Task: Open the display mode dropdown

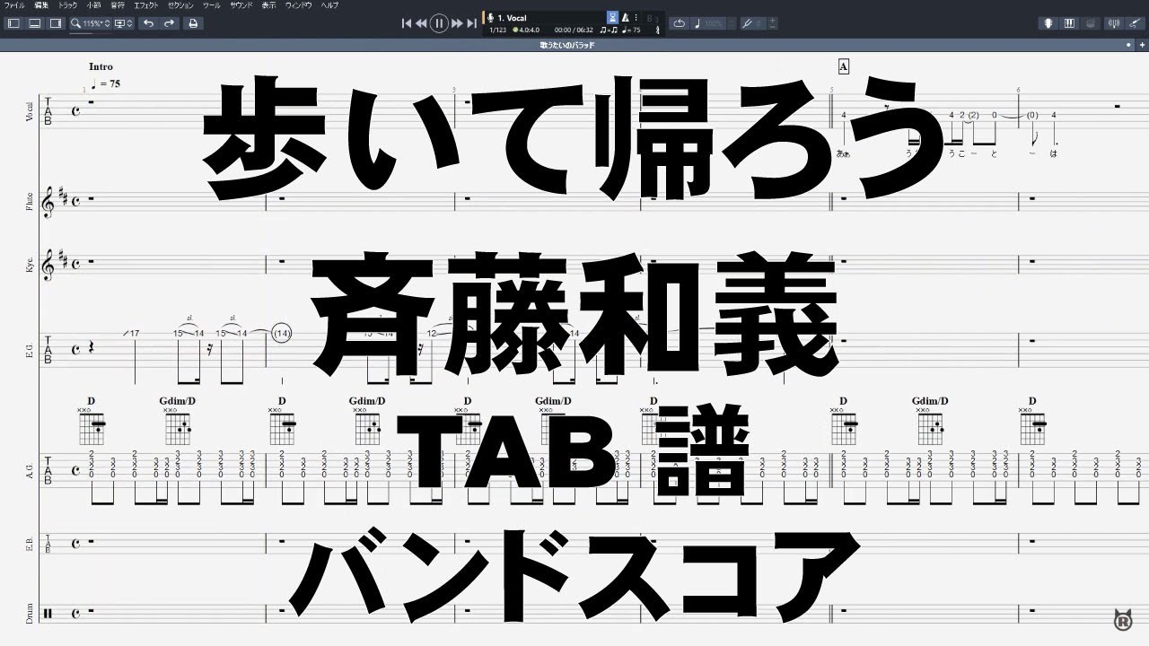Action: tap(124, 23)
